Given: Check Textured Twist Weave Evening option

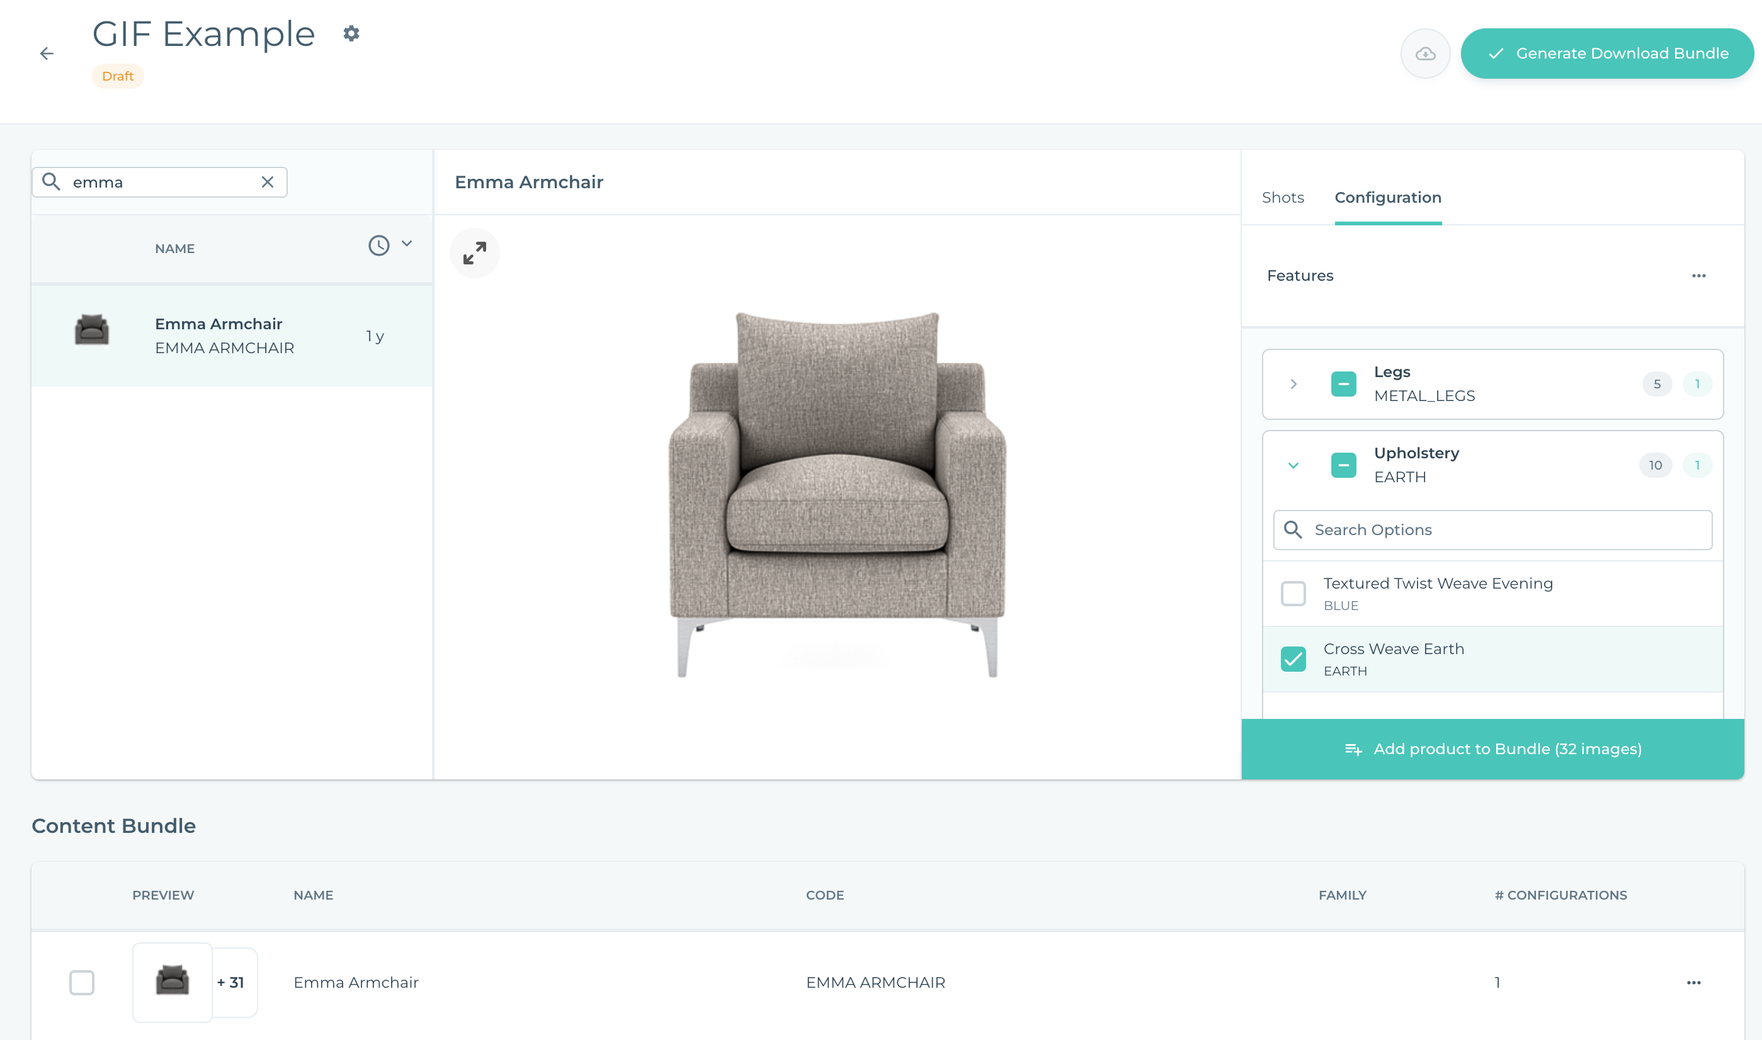Looking at the screenshot, I should coord(1293,594).
